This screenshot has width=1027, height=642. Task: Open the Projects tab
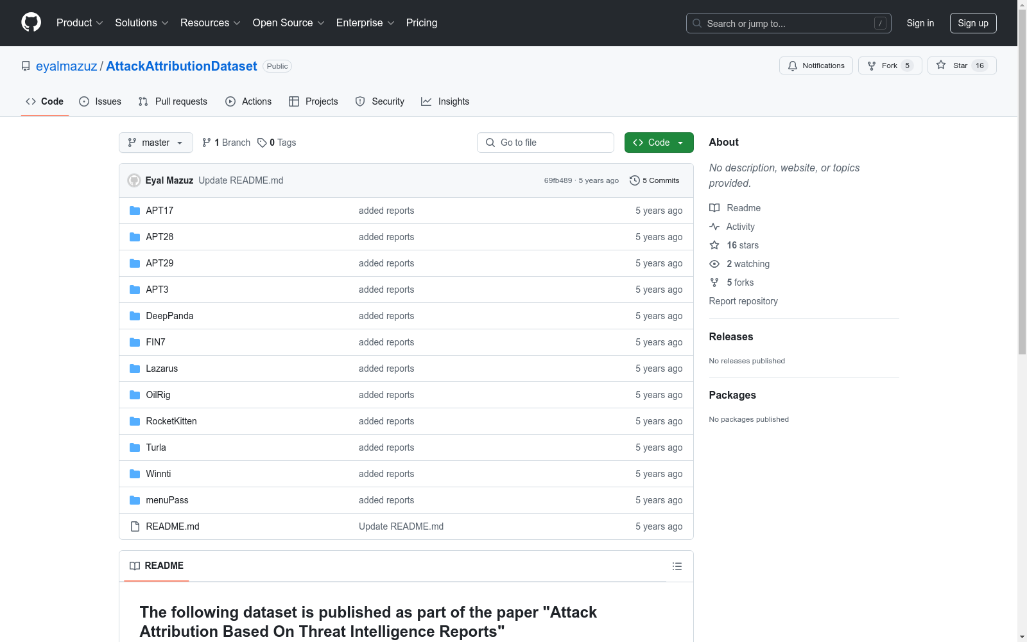(313, 101)
